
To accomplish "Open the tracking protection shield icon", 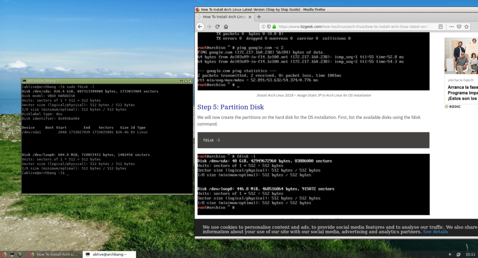I will [269, 27].
